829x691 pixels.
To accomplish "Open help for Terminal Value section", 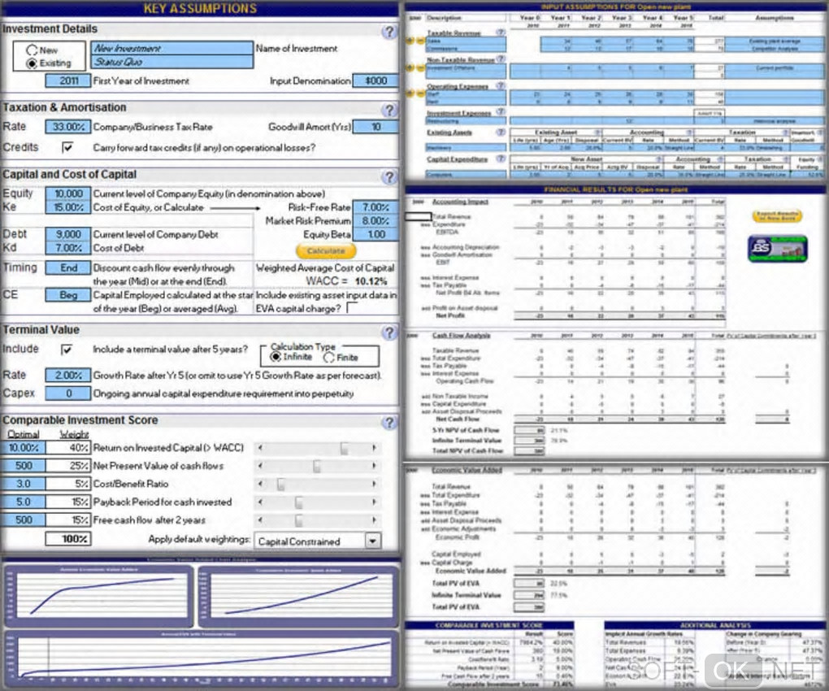I will click(389, 332).
